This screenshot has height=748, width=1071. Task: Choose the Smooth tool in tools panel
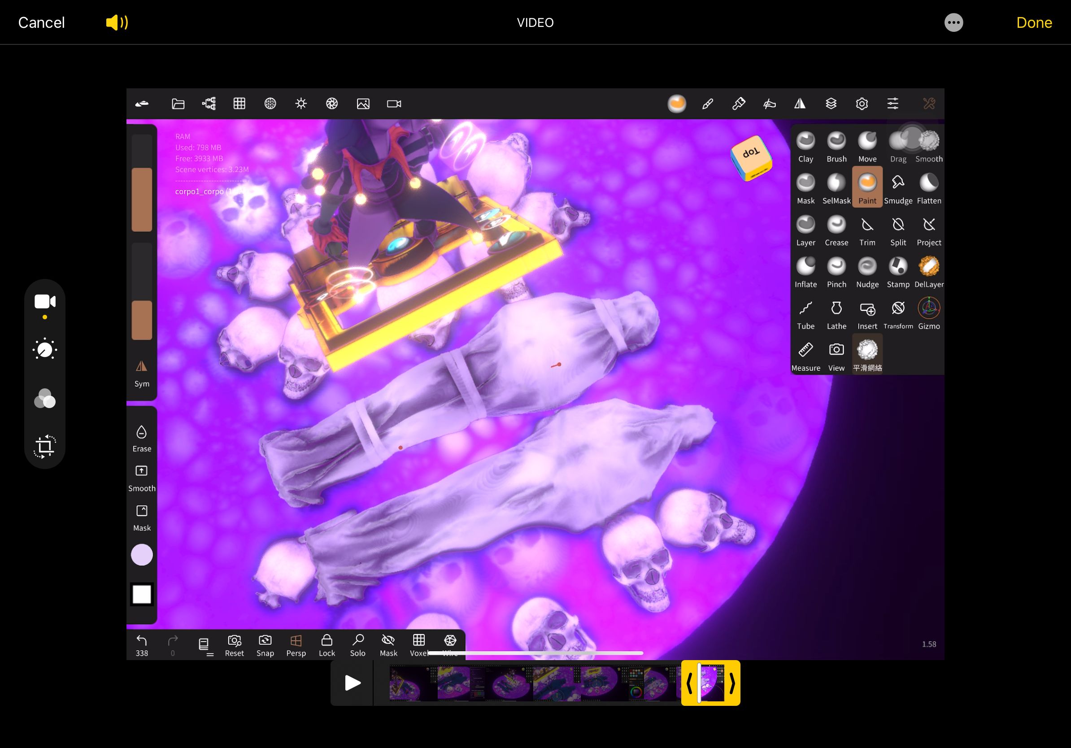929,147
